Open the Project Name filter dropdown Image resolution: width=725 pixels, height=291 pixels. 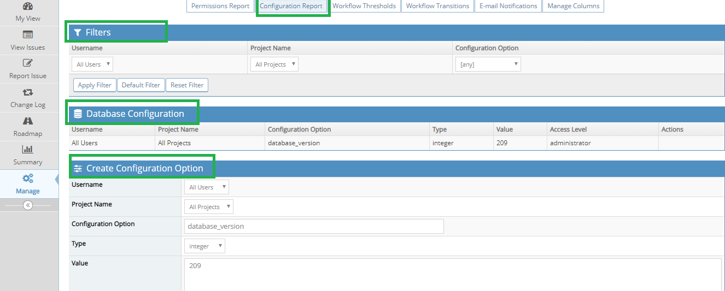click(274, 64)
